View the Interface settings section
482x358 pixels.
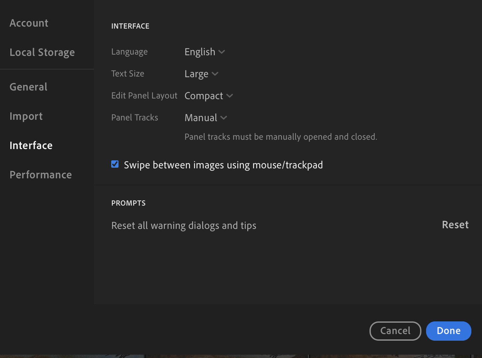[x=31, y=145]
